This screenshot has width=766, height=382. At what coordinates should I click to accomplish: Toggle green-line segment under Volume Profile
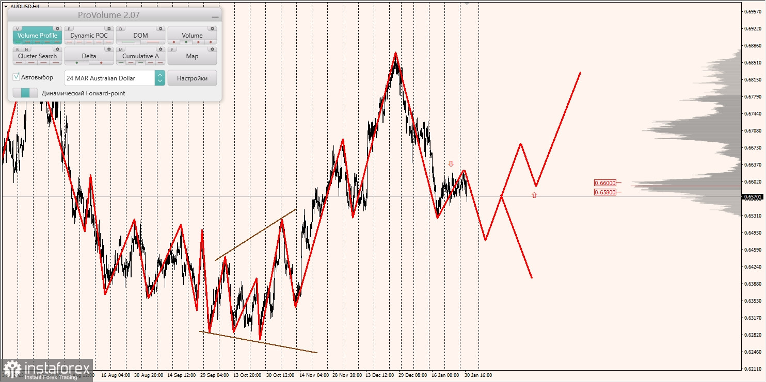(x=18, y=42)
